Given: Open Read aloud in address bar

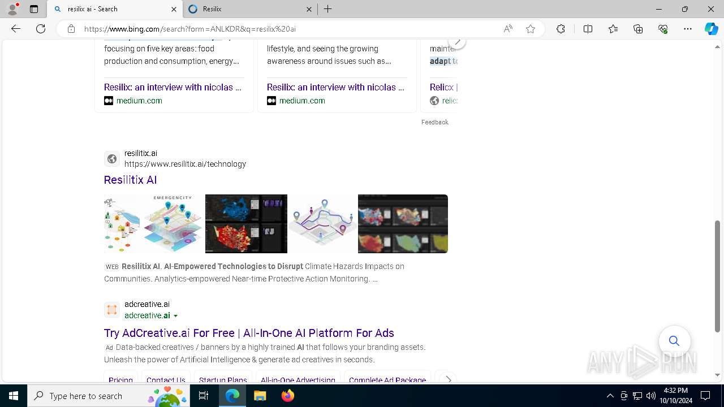Looking at the screenshot, I should pyautogui.click(x=508, y=29).
